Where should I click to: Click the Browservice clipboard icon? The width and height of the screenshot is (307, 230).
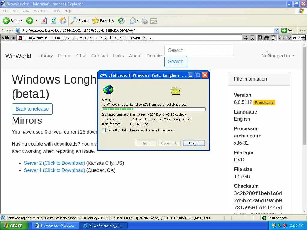pyautogui.click(x=273, y=38)
